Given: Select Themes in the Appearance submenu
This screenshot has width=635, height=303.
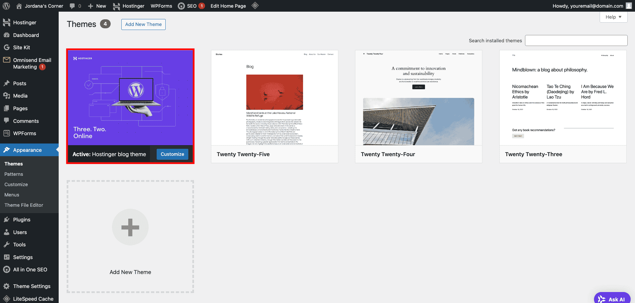Looking at the screenshot, I should (13, 163).
